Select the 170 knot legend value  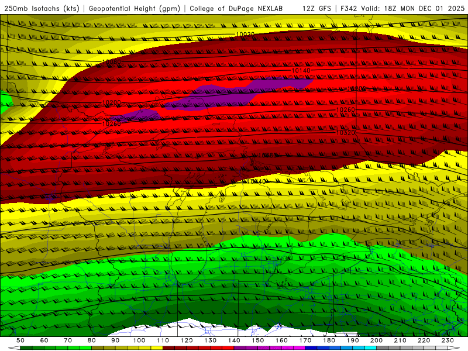pyautogui.click(x=305, y=340)
